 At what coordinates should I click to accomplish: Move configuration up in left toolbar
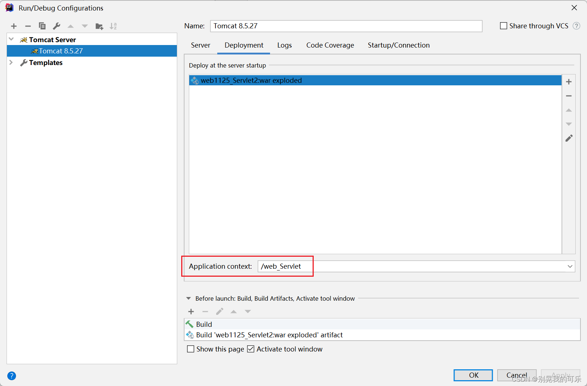tap(71, 26)
